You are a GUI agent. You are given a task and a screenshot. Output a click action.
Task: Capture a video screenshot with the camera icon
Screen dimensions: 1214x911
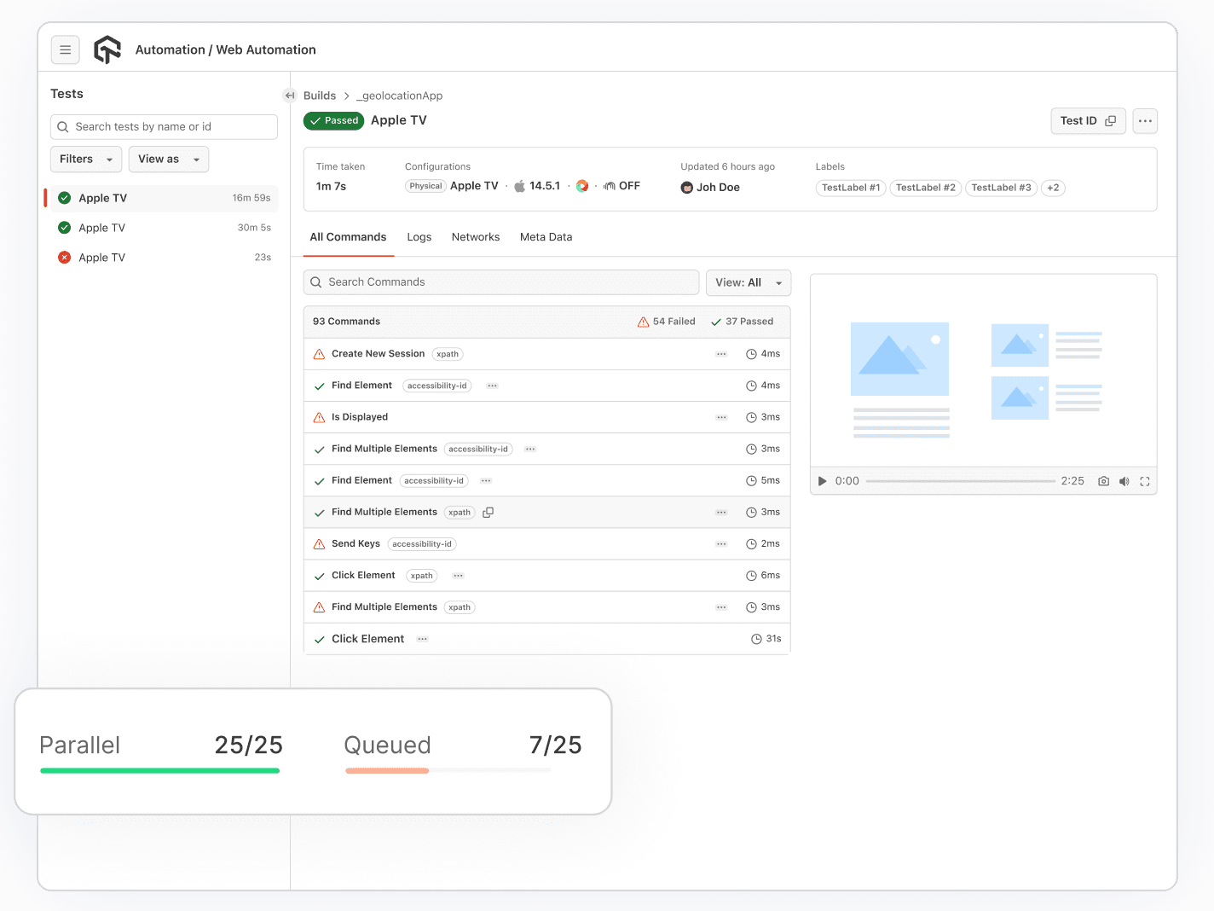click(x=1103, y=480)
